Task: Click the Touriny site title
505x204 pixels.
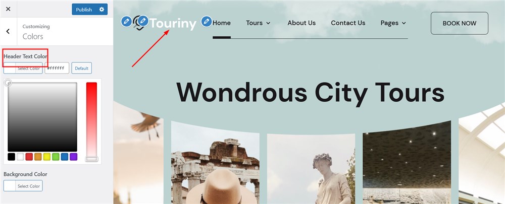Action: click(x=173, y=24)
